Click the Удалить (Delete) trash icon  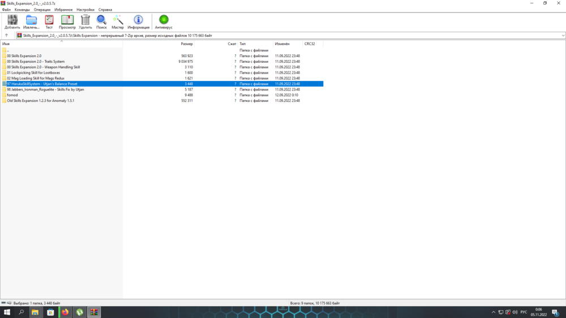coord(85,22)
